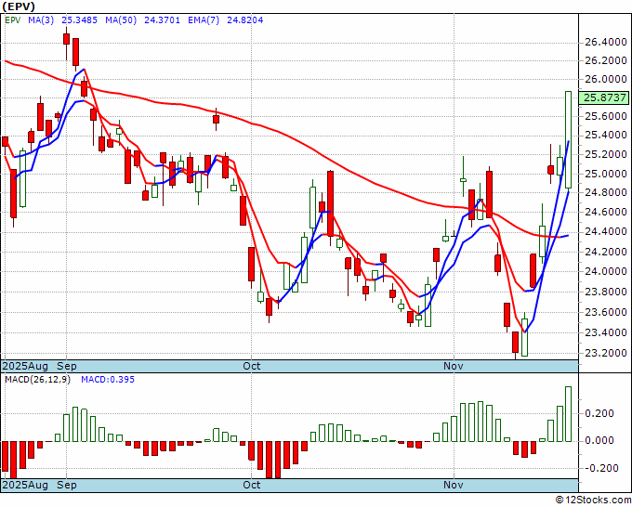The height and width of the screenshot is (507, 632).
Task: Click the EPV legend label in green
Action: coord(12,20)
